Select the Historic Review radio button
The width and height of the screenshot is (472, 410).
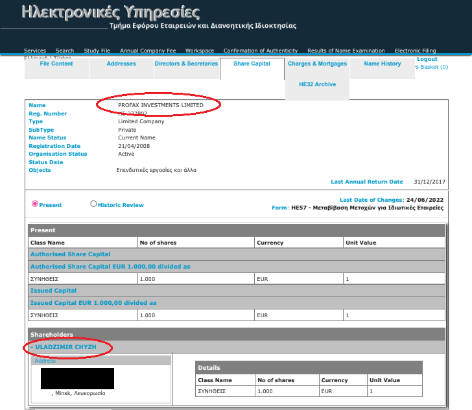pos(93,204)
